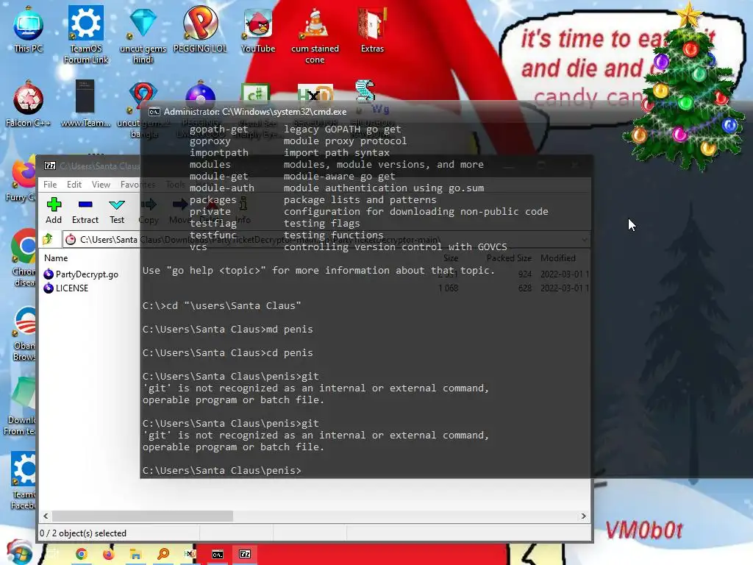Click 'legacy GOPATH go get' text
The height and width of the screenshot is (565, 753).
click(343, 129)
